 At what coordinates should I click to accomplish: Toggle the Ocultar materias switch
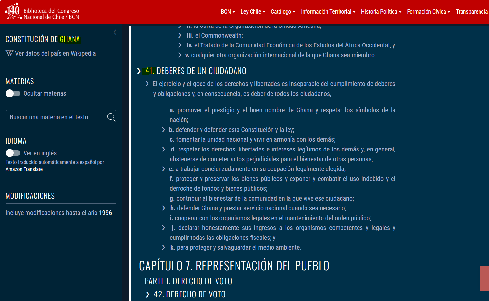tap(13, 94)
